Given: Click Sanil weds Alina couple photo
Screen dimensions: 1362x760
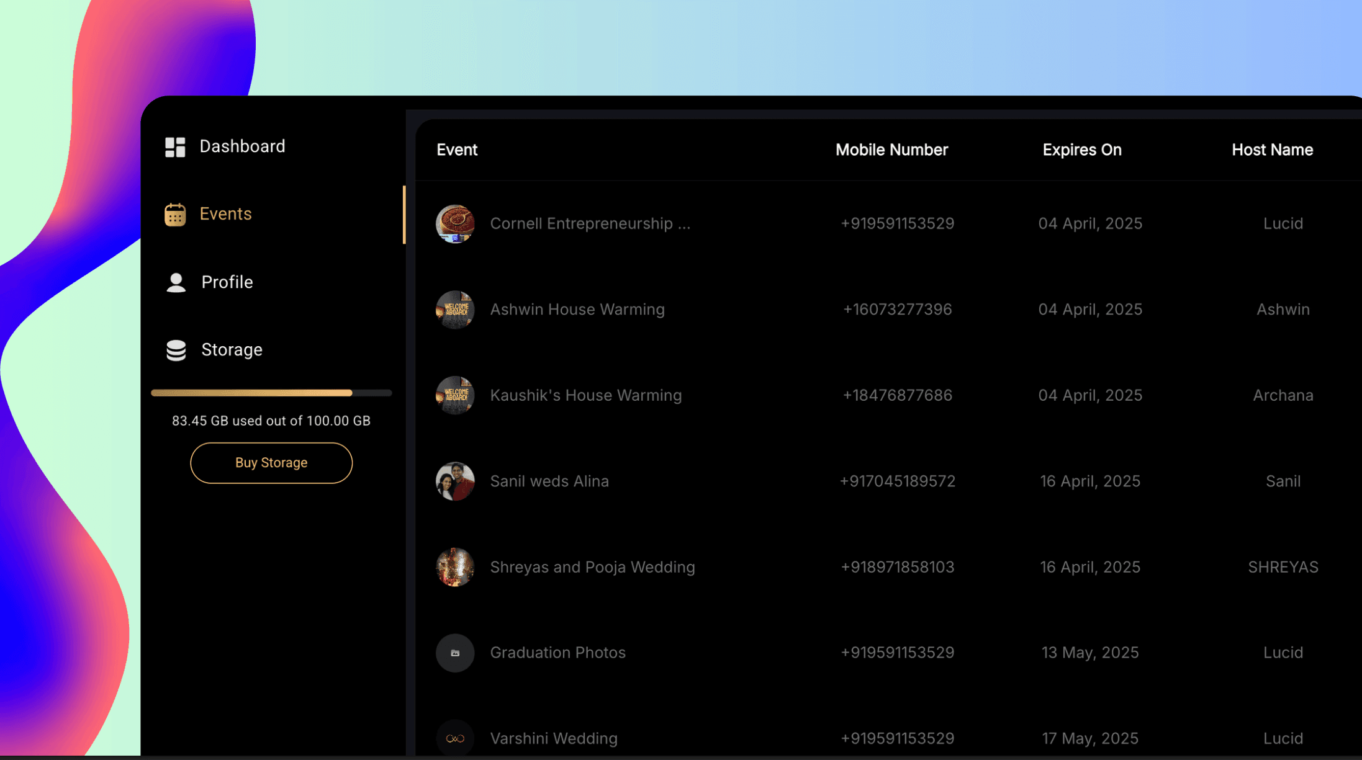Looking at the screenshot, I should [x=455, y=481].
